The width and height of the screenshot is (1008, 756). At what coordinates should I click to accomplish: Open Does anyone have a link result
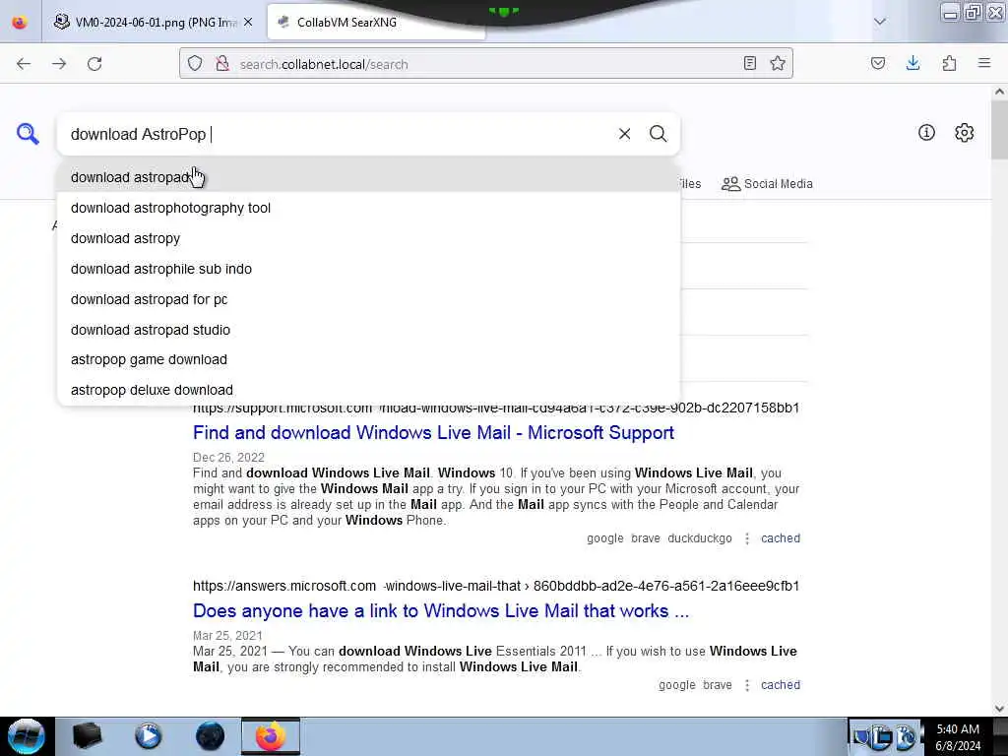[440, 610]
